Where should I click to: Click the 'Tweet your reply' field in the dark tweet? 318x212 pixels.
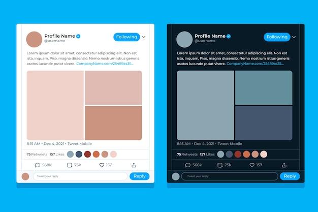tap(230, 176)
